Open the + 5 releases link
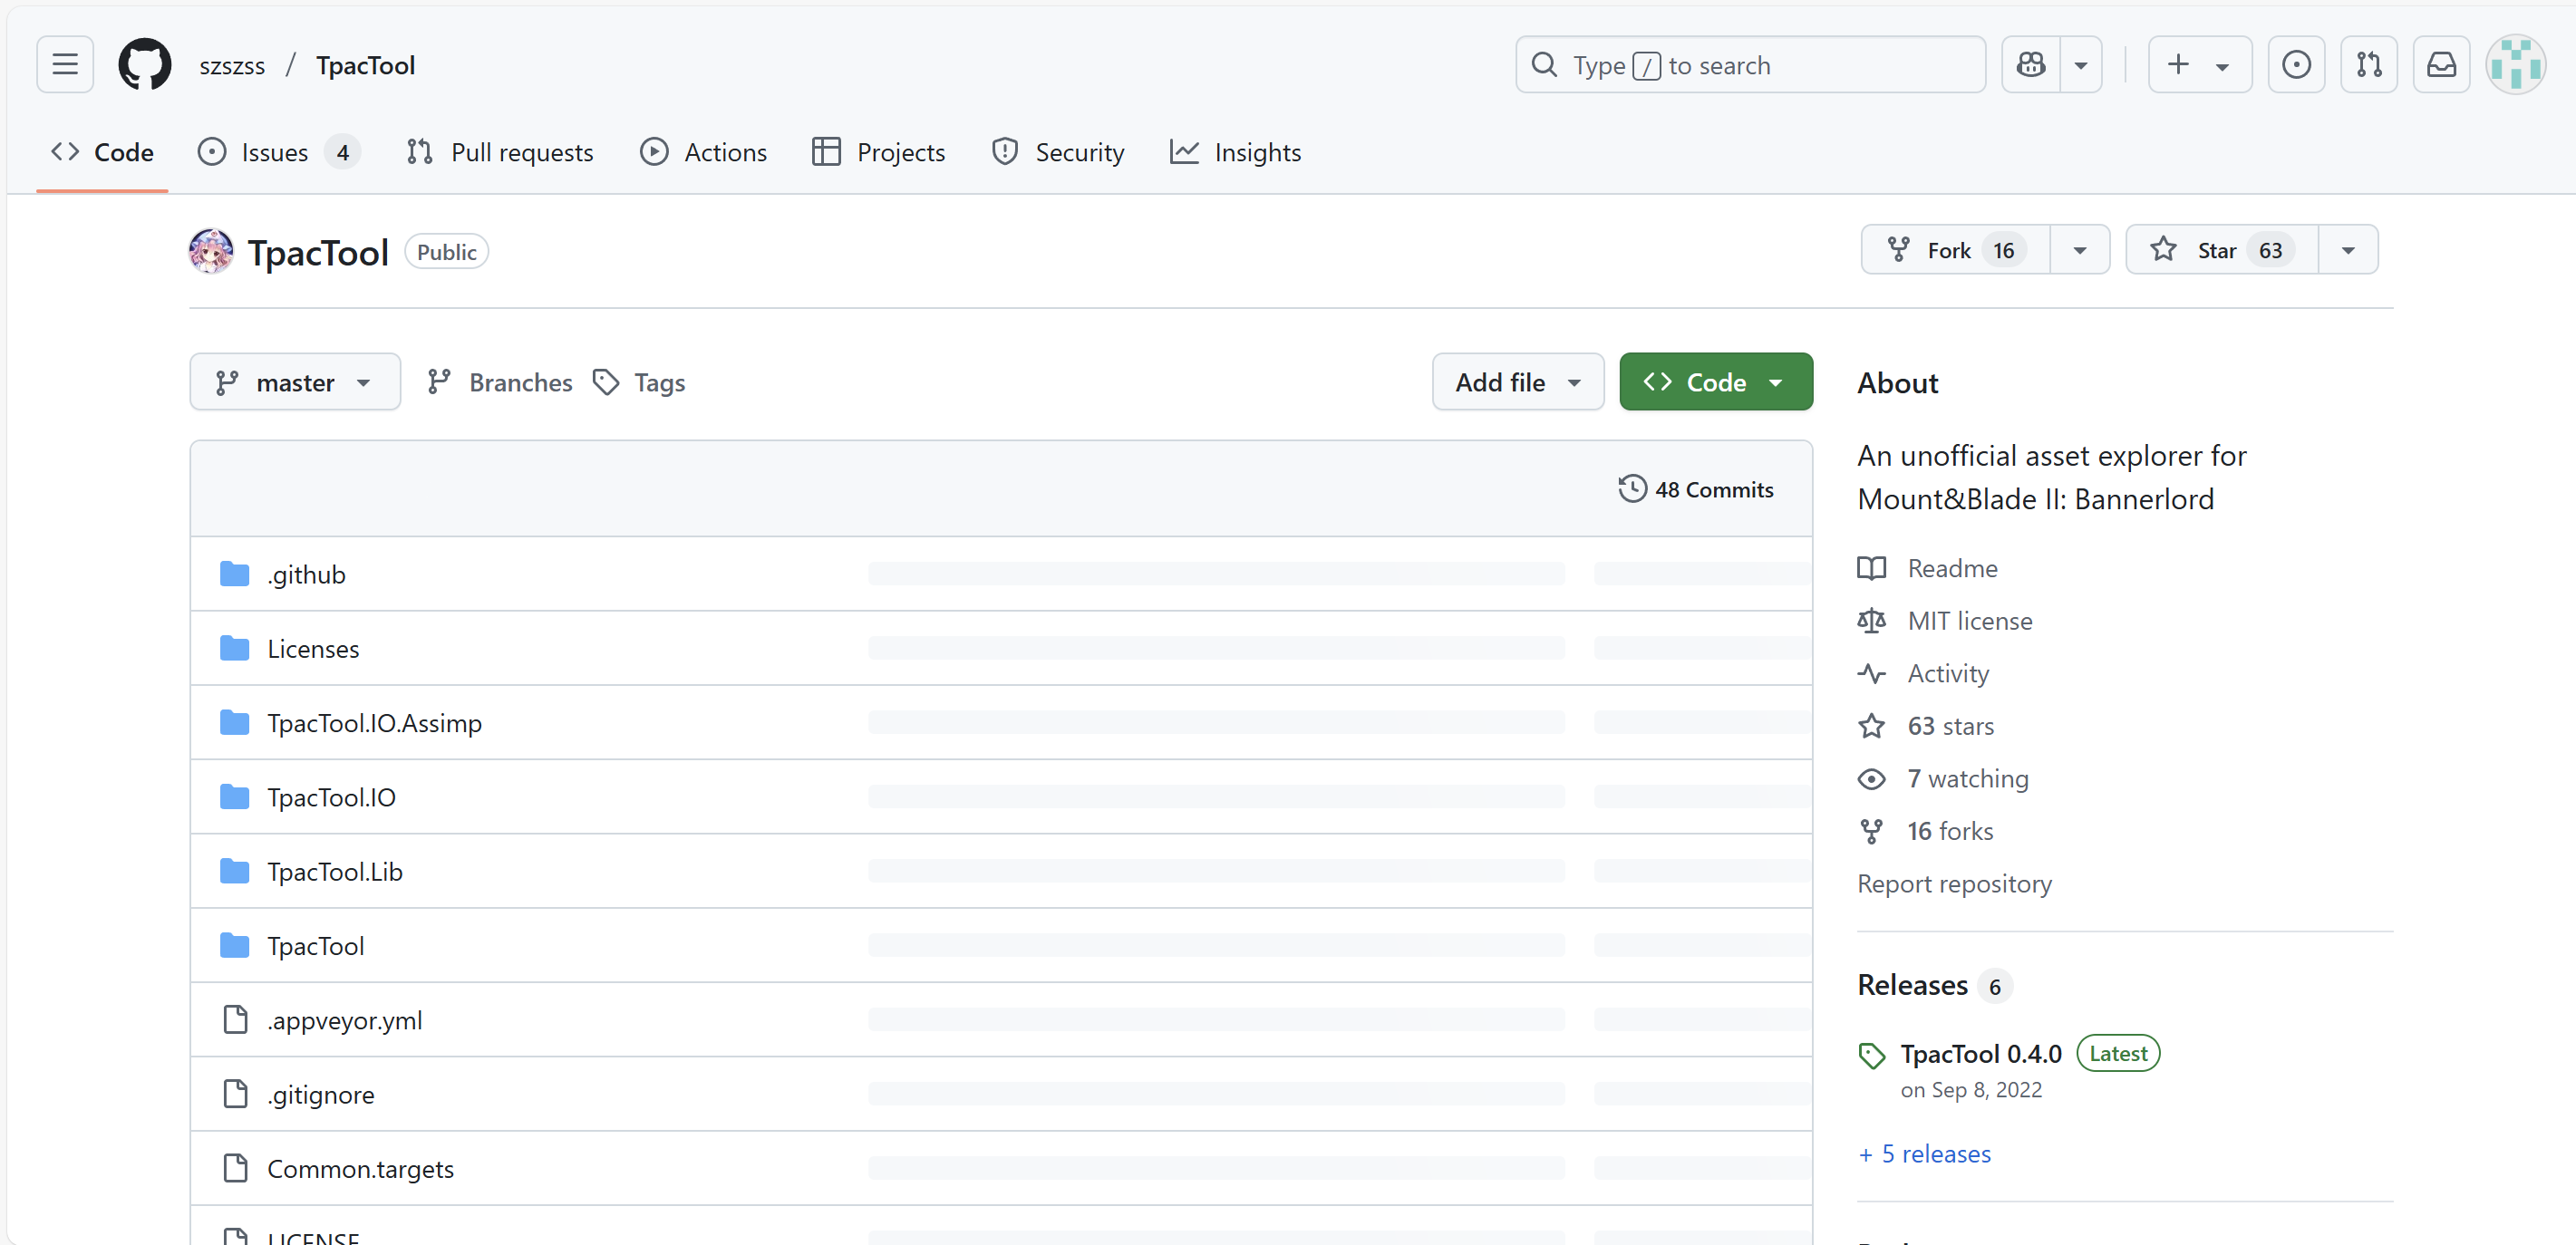The height and width of the screenshot is (1245, 2576). [x=1924, y=1154]
